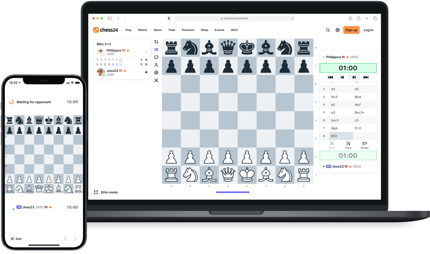
Task: Go to next move on phone
Action: coord(75,239)
